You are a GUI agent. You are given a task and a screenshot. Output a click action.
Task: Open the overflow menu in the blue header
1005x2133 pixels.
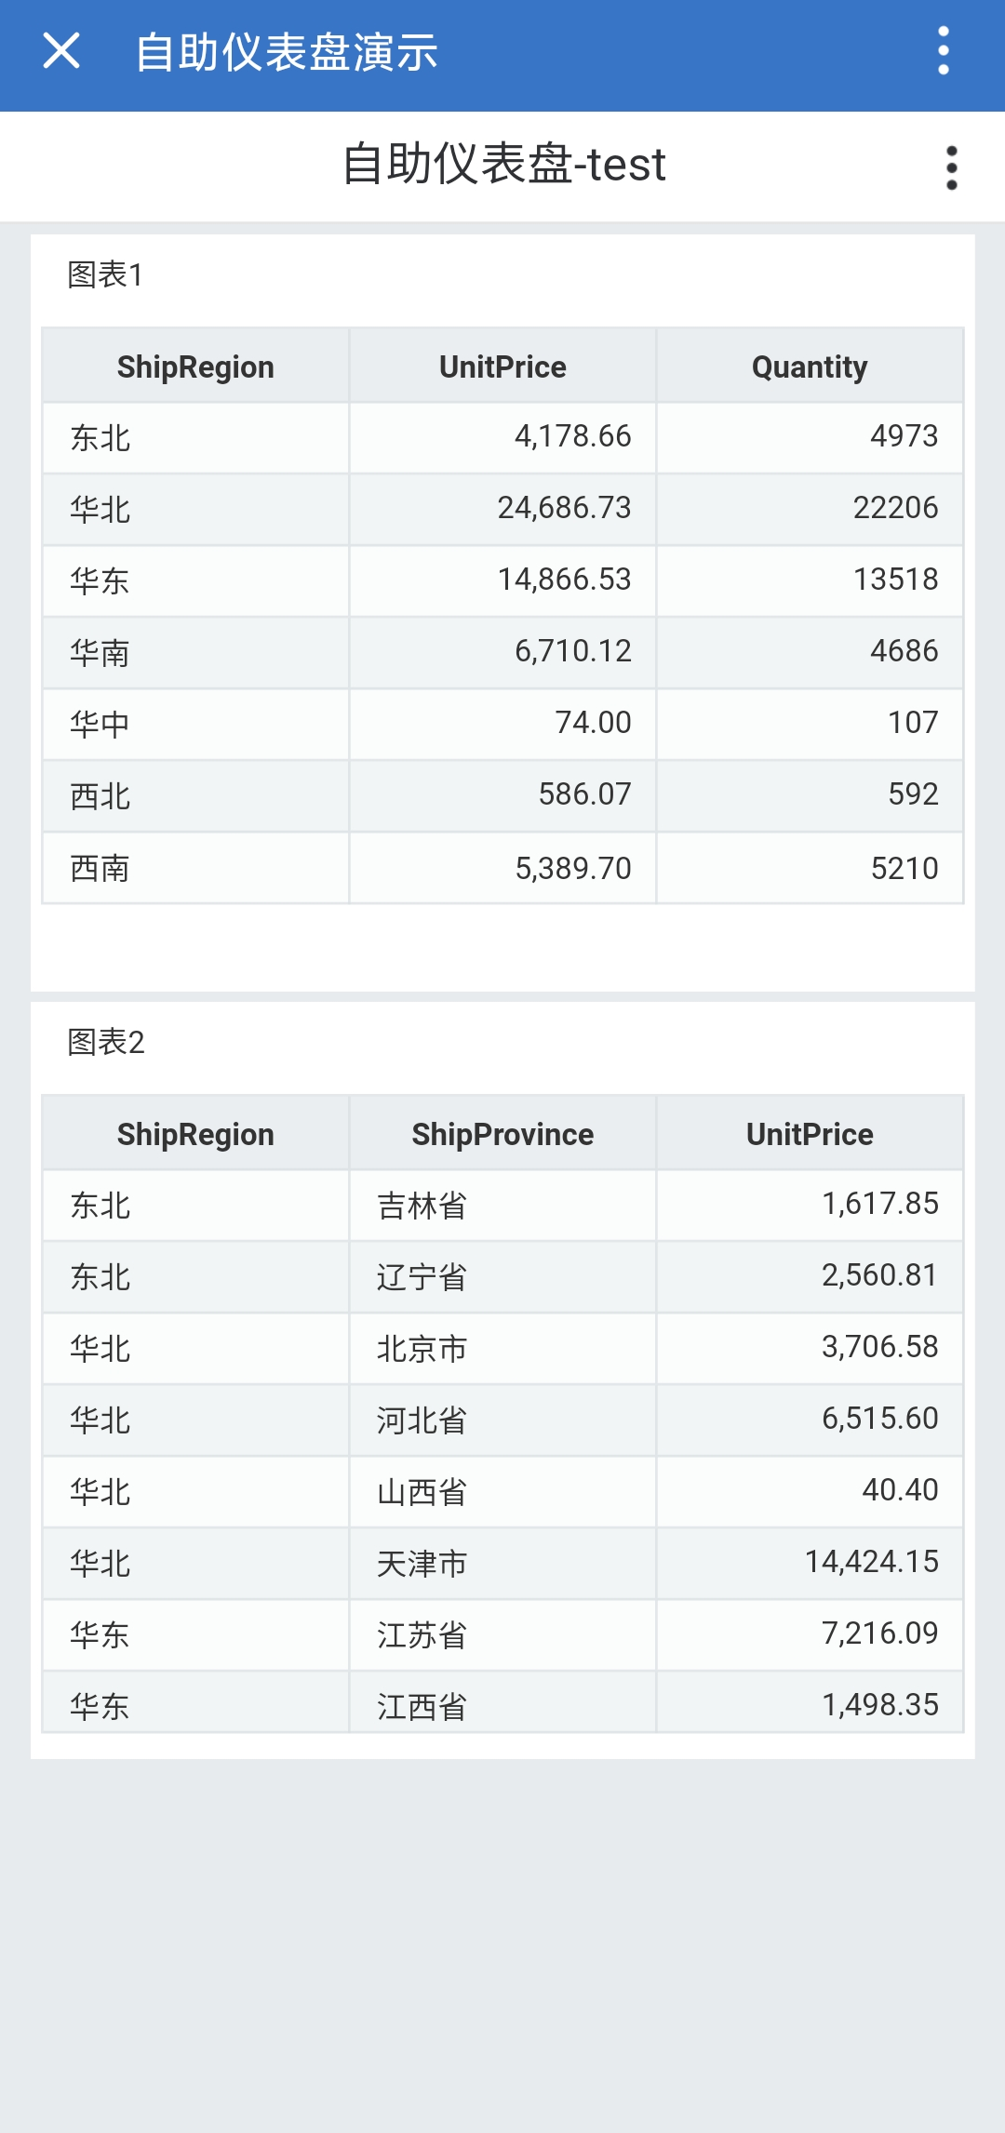944,51
